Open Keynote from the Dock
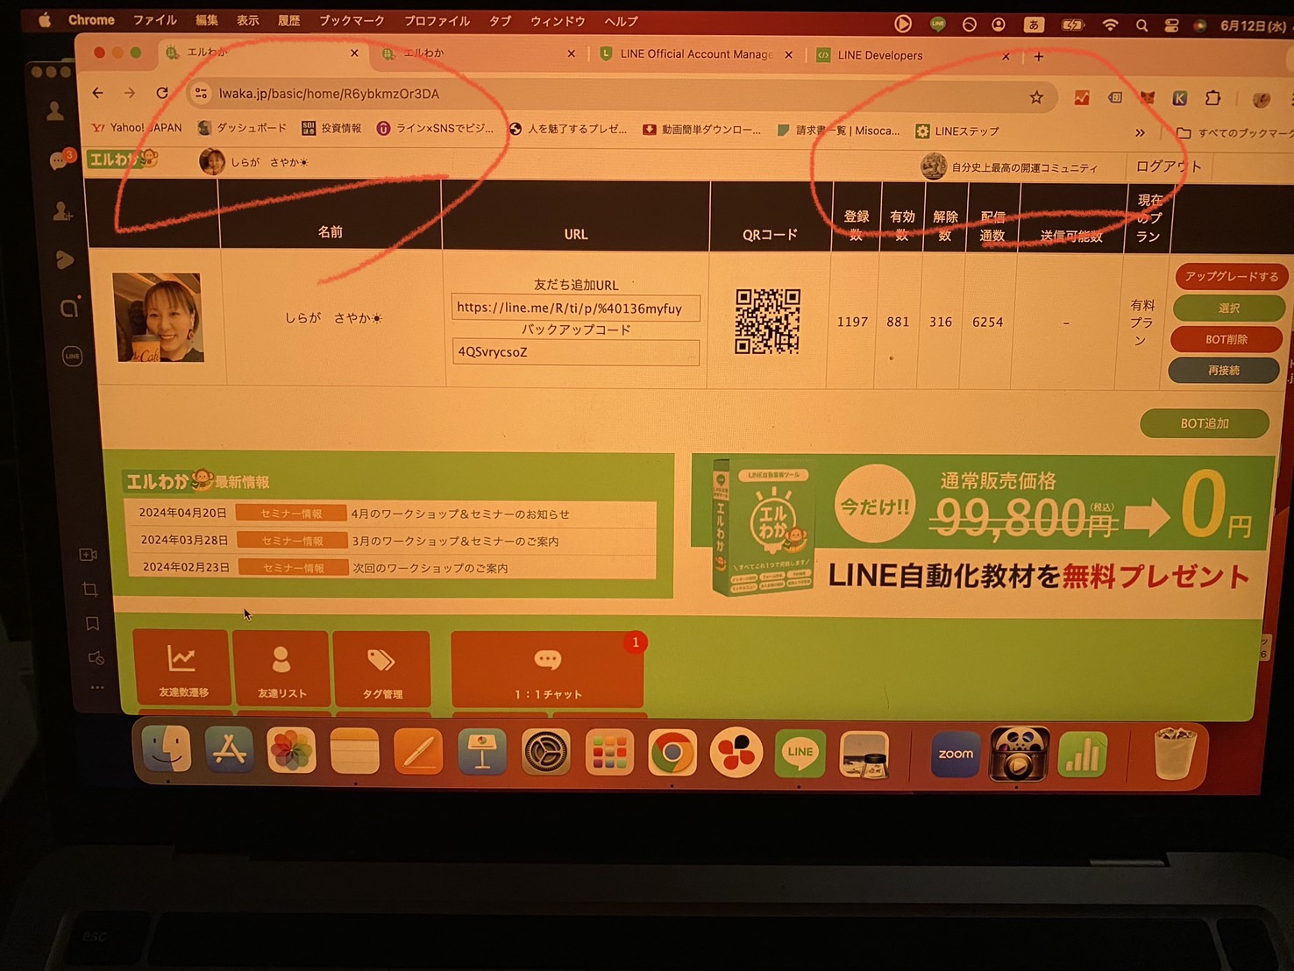Viewport: 1294px width, 971px height. click(481, 753)
